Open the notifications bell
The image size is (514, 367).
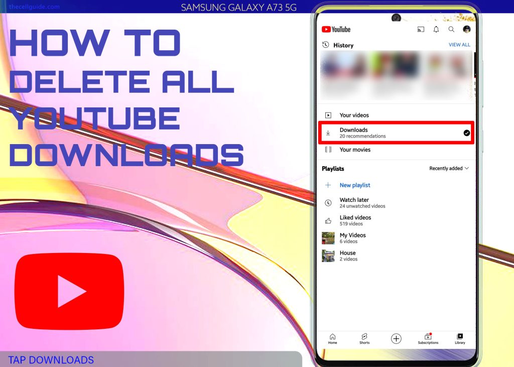pos(436,30)
